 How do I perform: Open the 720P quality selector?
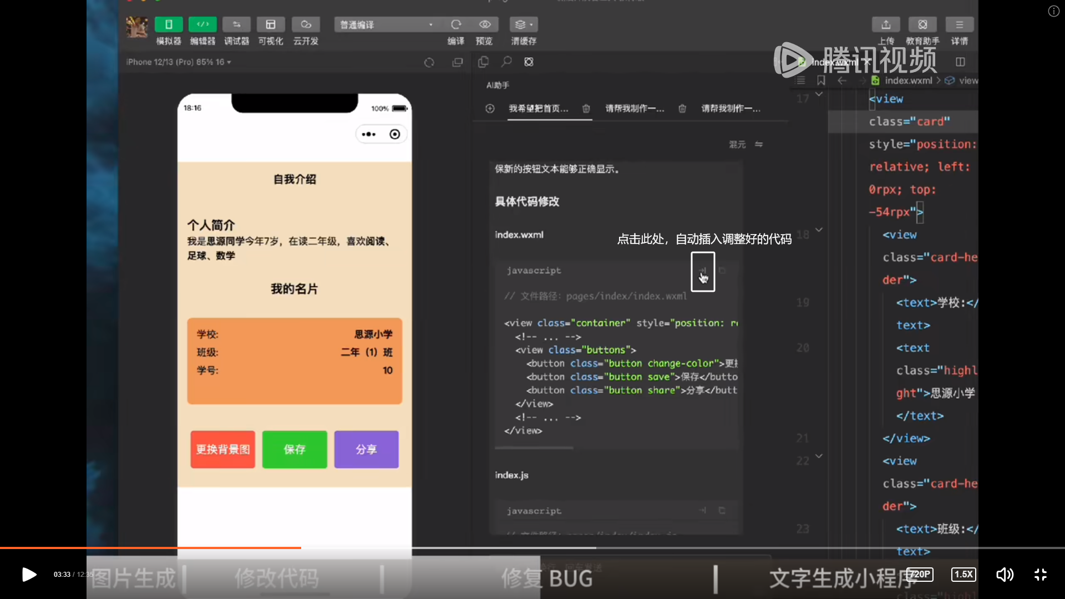(920, 575)
